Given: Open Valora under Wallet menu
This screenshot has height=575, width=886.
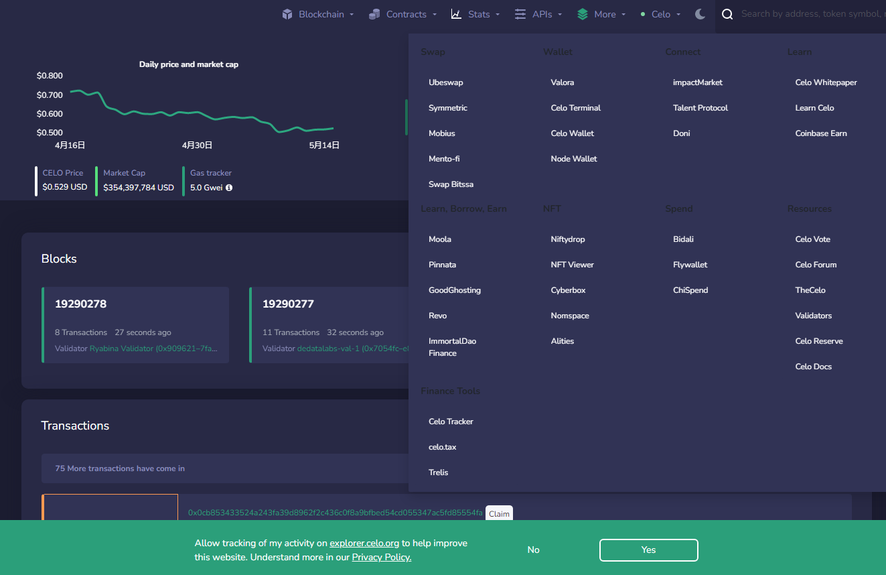Looking at the screenshot, I should tap(563, 82).
